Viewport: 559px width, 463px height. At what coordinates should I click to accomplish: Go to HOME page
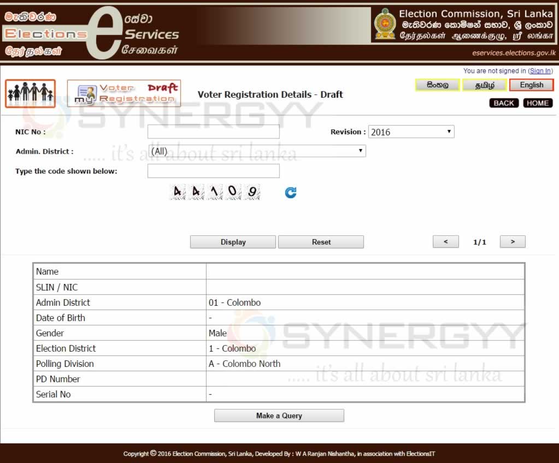[x=538, y=103]
